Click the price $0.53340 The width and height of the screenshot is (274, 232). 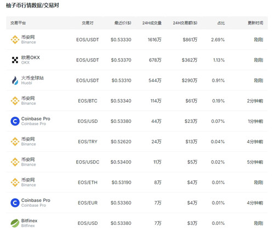coord(121,101)
